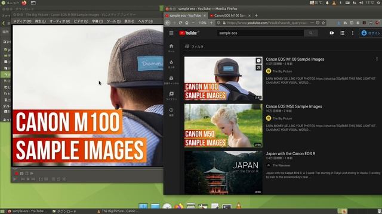Reload the page in Firefox
The height and width of the screenshot is (214, 382).
[x=180, y=23]
